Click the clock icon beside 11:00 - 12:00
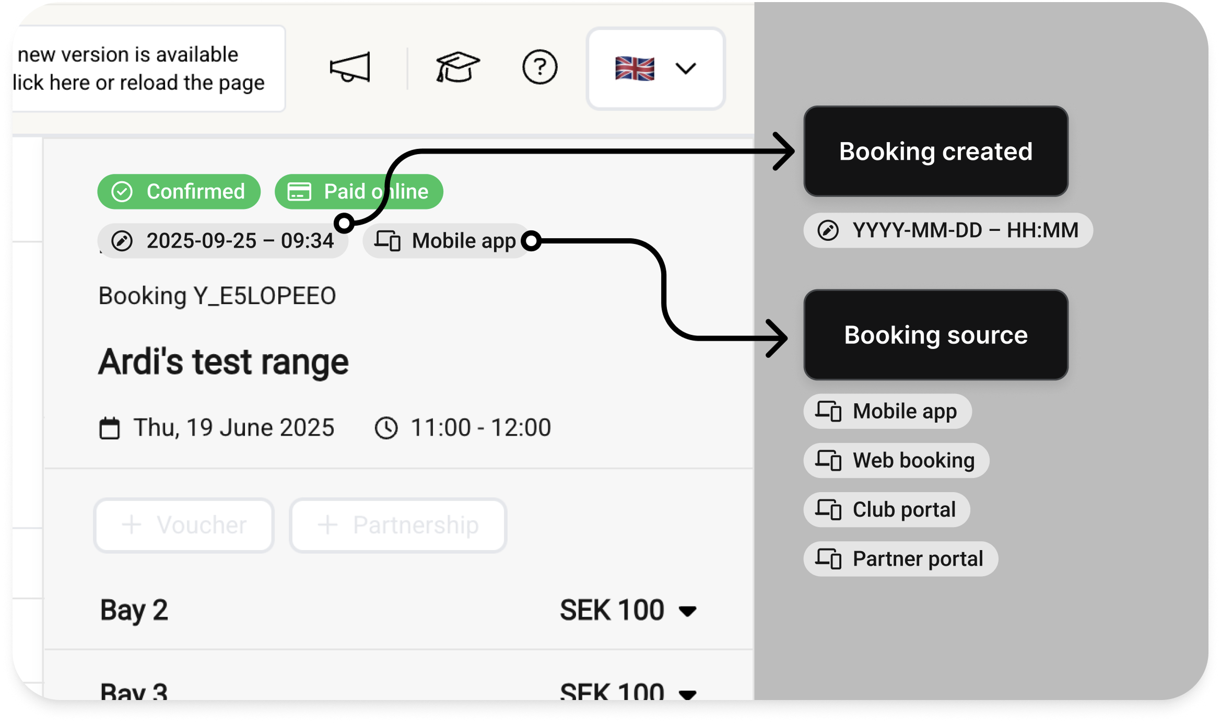This screenshot has height=723, width=1221. point(386,428)
